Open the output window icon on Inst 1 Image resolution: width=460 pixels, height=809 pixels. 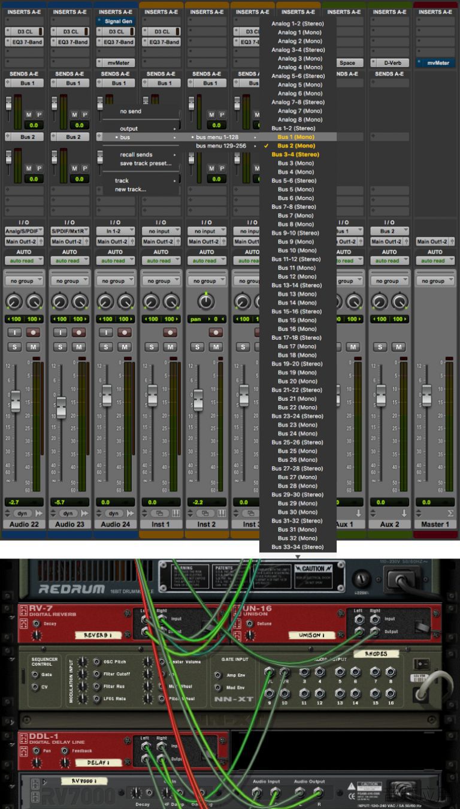pyautogui.click(x=159, y=513)
